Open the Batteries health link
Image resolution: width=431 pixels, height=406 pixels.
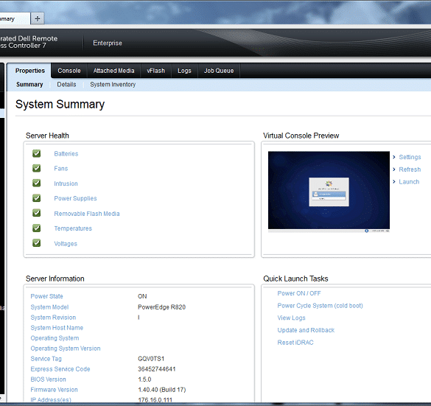[66, 154]
